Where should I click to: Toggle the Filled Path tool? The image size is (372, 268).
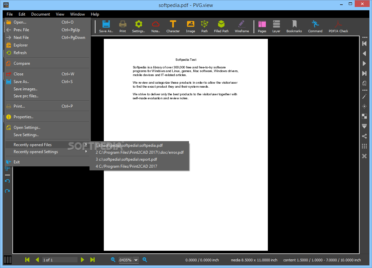[x=221, y=26]
